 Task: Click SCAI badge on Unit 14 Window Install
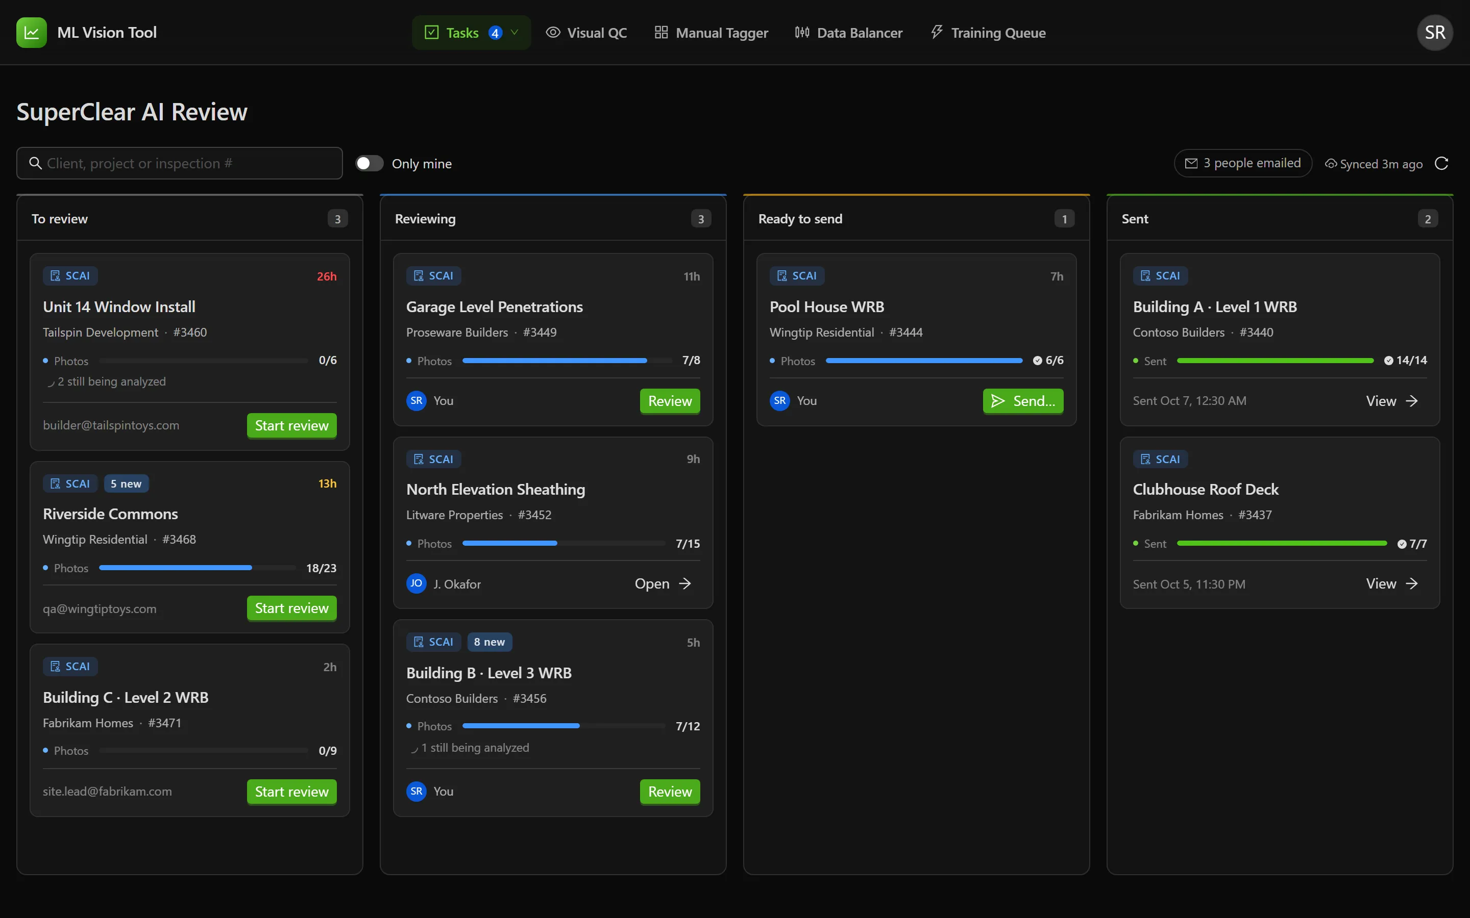(70, 275)
